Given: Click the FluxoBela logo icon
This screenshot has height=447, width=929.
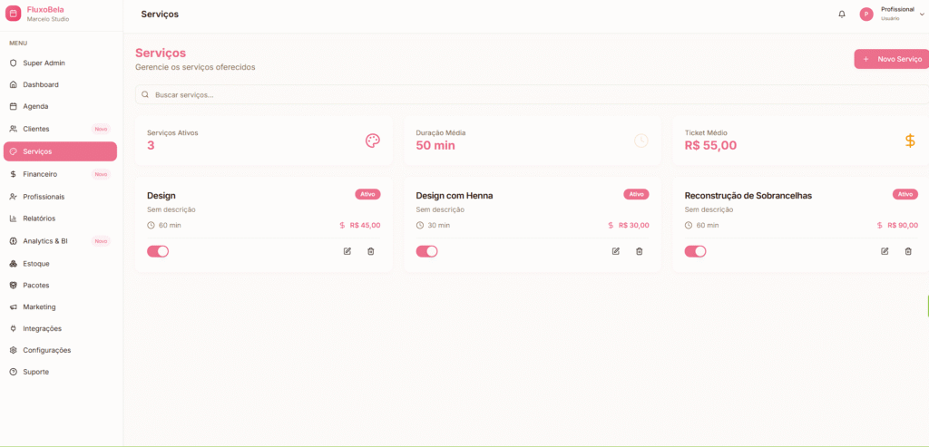Looking at the screenshot, I should click(13, 14).
